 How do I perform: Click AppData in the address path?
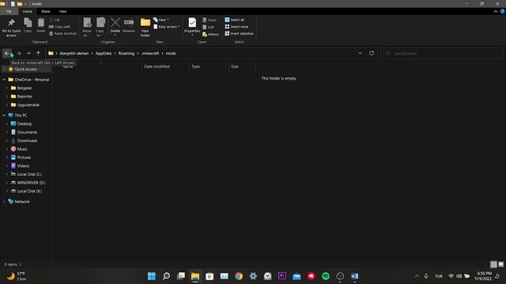[x=104, y=54]
